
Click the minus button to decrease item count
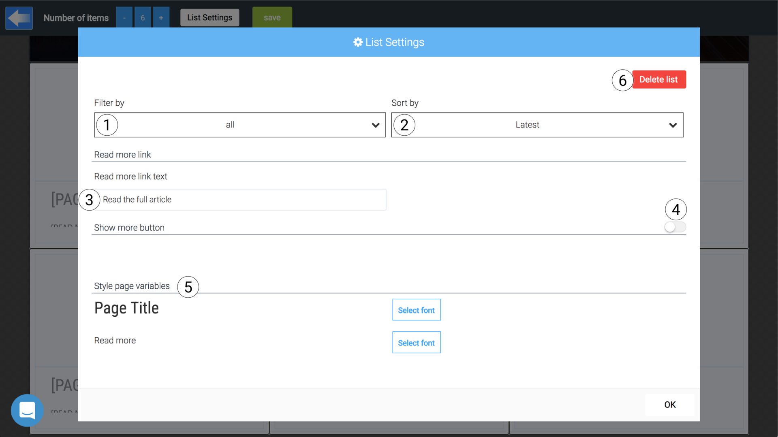tap(124, 17)
